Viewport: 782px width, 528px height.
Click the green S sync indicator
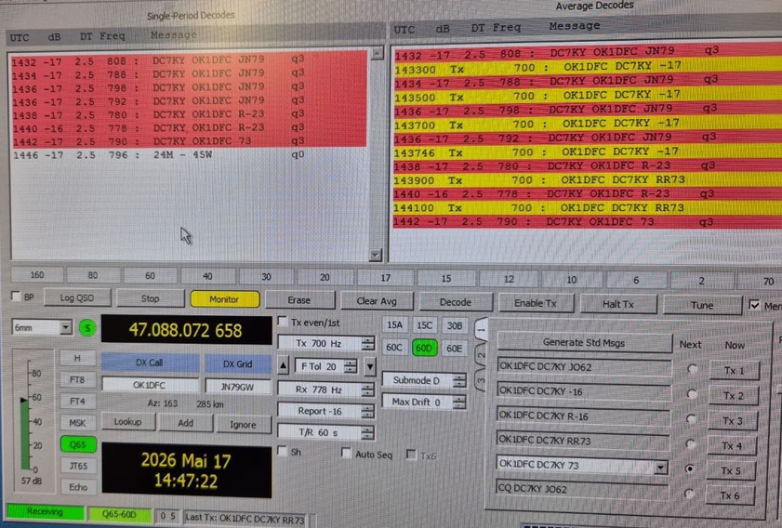coord(87,328)
